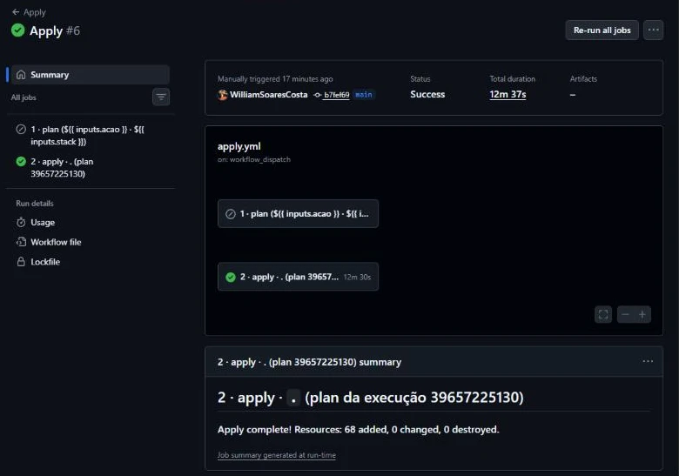Click the on: workflow_dispatch text

(x=254, y=159)
